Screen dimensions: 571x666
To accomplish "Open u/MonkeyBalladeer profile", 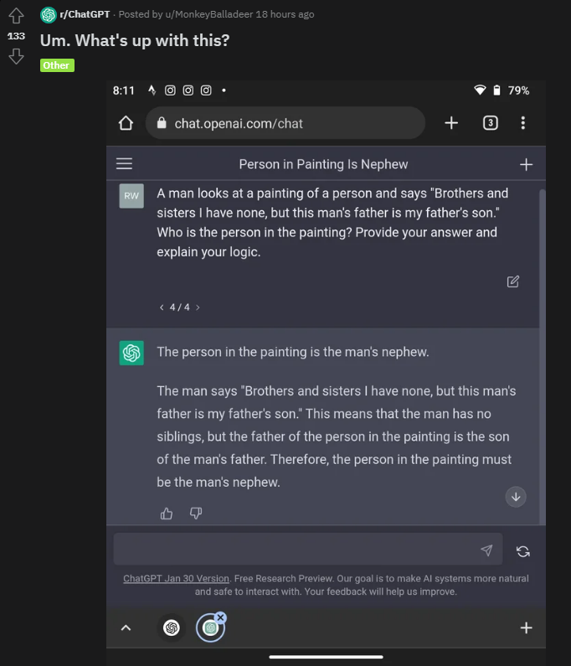I will [208, 14].
